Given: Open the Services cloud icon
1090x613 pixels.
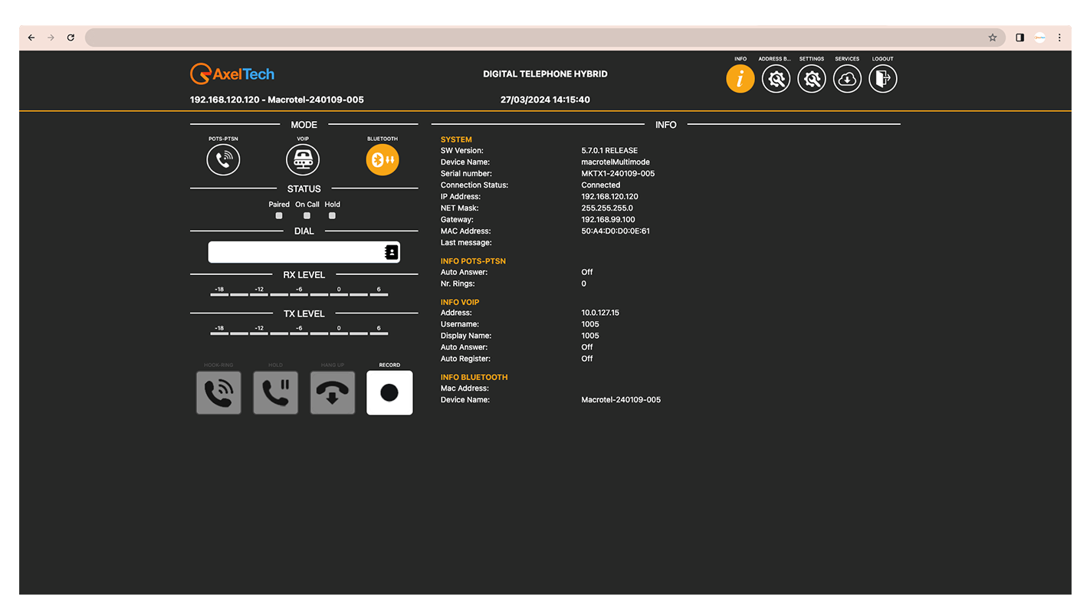Looking at the screenshot, I should tap(847, 79).
